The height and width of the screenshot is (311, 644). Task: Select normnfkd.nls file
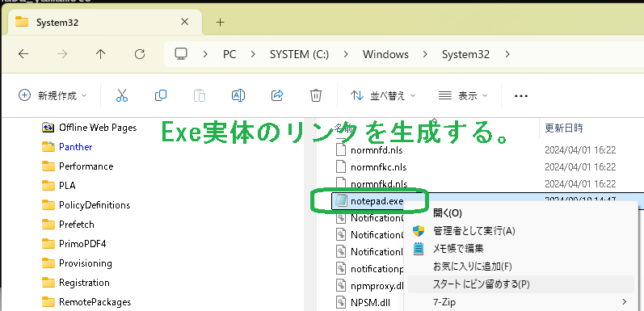click(379, 183)
